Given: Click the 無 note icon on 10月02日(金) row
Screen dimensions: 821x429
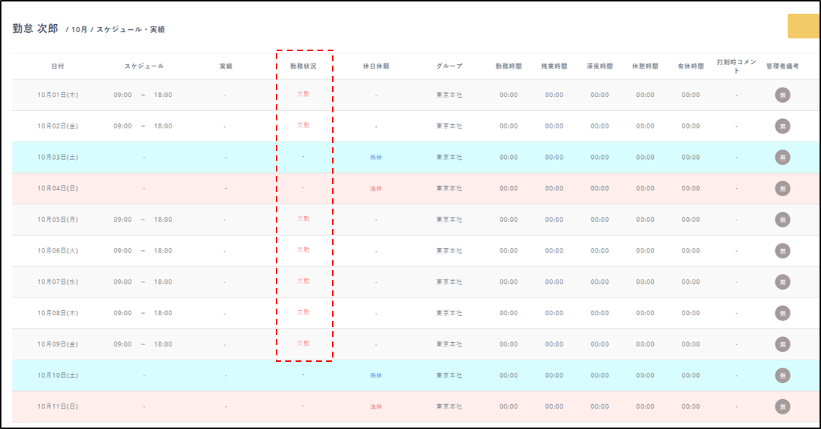Looking at the screenshot, I should [782, 126].
